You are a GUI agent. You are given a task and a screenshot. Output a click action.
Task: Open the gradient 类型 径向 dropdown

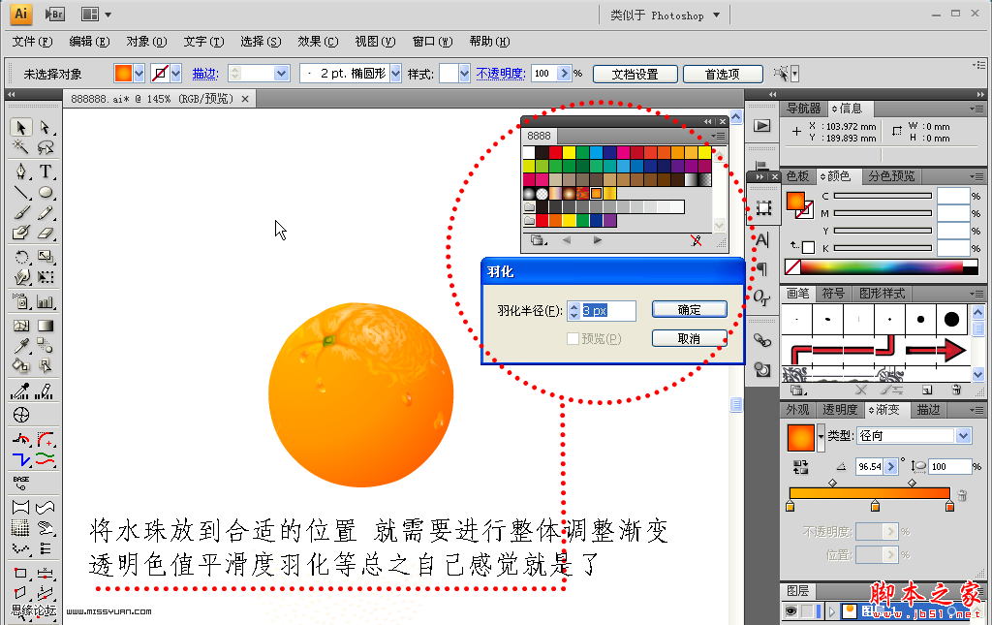[963, 435]
